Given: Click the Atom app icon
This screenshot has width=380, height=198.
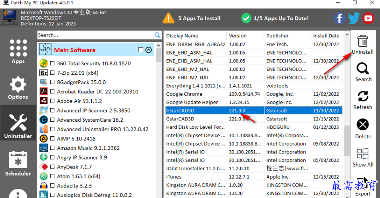Looking at the screenshot, I should point(44,176).
